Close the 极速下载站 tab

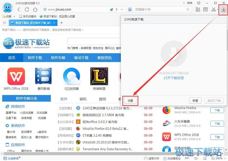(54, 23)
